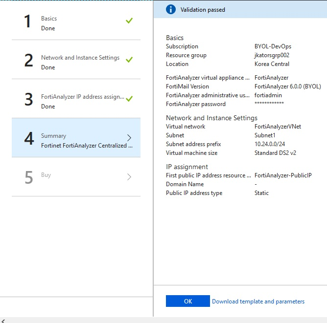Click the chevron arrow on the Buy step
Viewport: 327px width, 323px height.
pyautogui.click(x=129, y=177)
